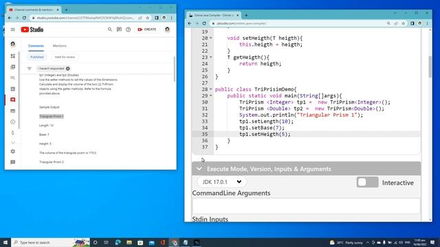Viewport: 440px width, 247px height.
Task: Open Task View on the taskbar
Action: click(107, 242)
